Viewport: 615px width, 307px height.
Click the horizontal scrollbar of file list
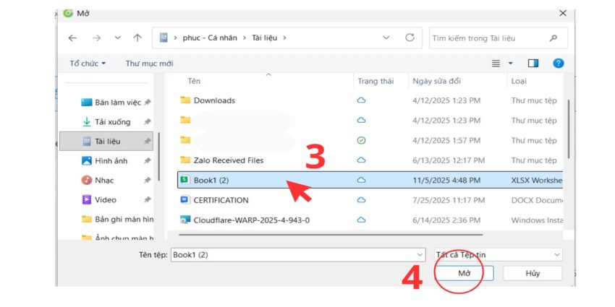coord(330,235)
